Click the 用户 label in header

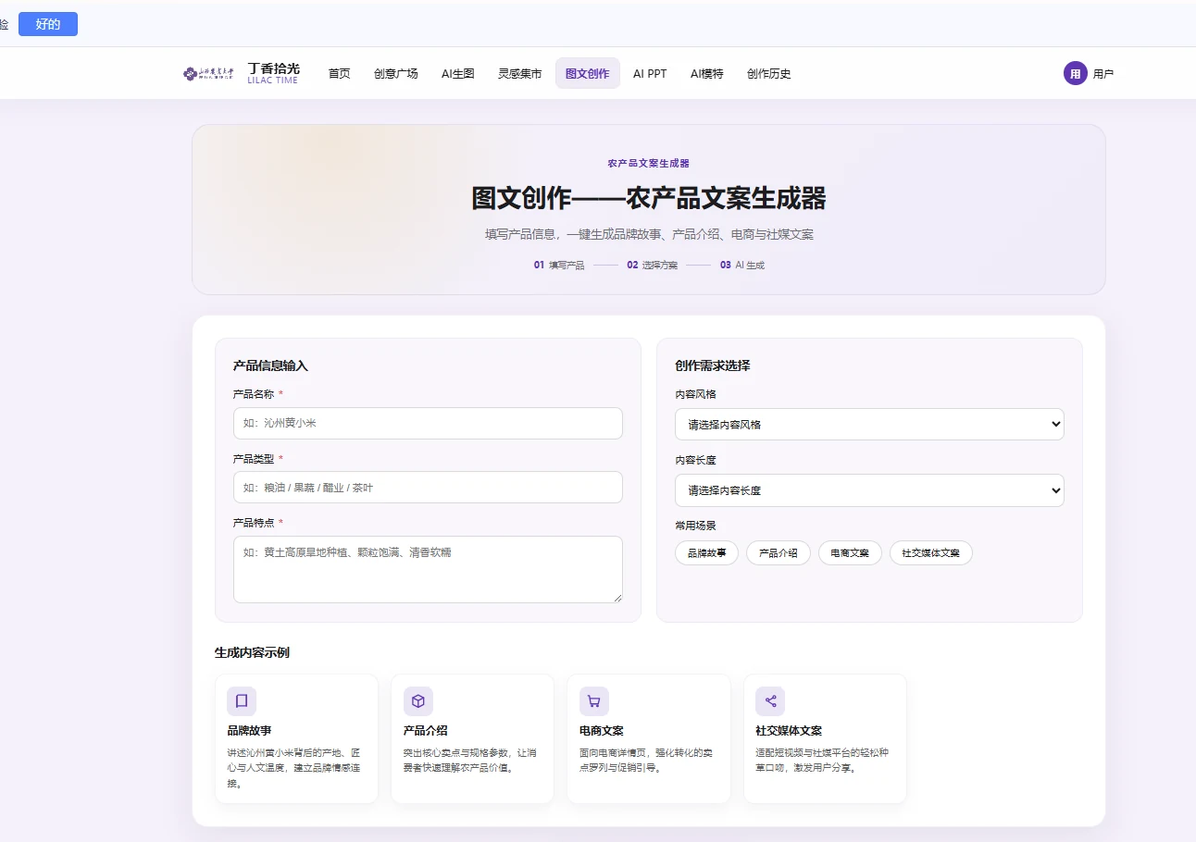point(1103,74)
